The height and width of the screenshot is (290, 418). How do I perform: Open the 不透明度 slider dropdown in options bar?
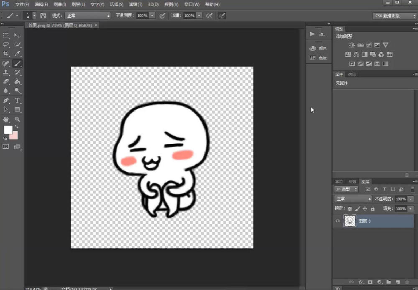pos(152,16)
